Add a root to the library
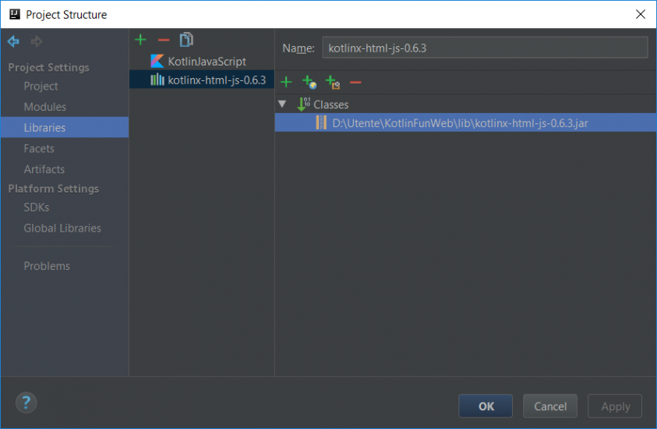Image resolution: width=657 pixels, height=429 pixels. point(286,82)
